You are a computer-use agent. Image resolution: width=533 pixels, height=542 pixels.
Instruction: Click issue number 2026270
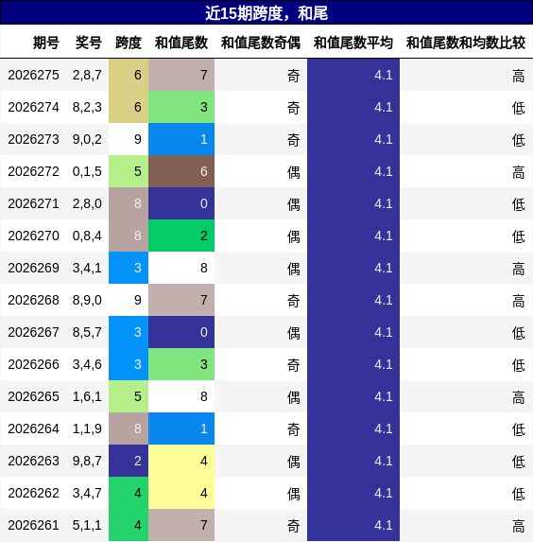click(33, 236)
